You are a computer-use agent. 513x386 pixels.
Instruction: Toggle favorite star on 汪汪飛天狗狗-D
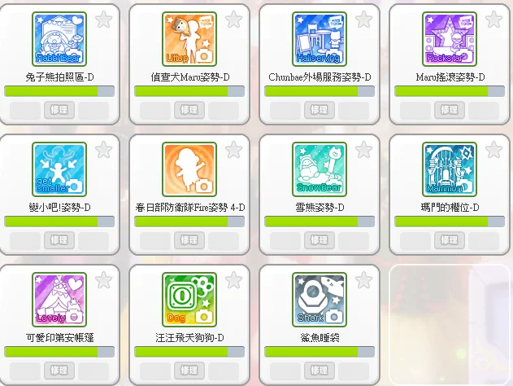tap(234, 280)
